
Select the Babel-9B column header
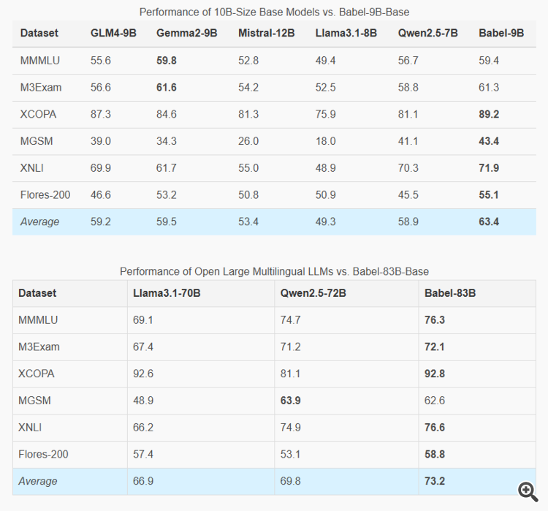(501, 34)
